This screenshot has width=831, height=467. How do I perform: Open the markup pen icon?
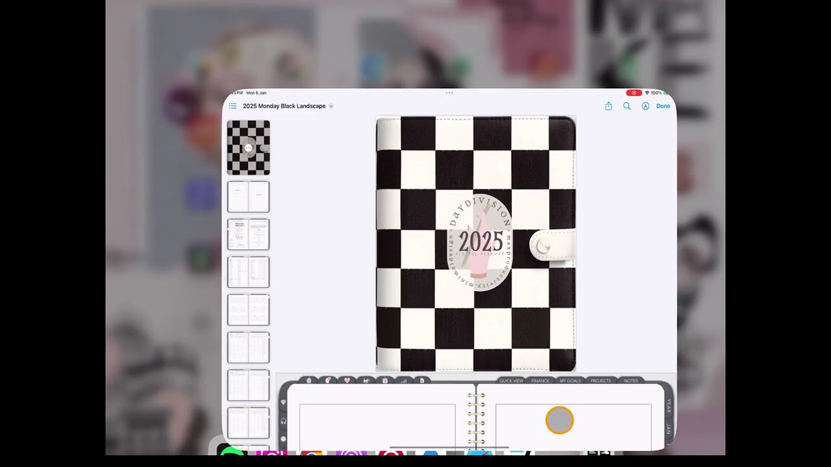(645, 106)
